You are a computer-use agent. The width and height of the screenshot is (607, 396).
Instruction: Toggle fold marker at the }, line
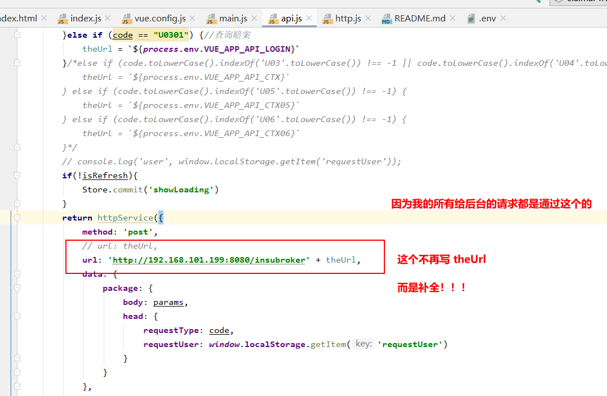pyautogui.click(x=17, y=386)
